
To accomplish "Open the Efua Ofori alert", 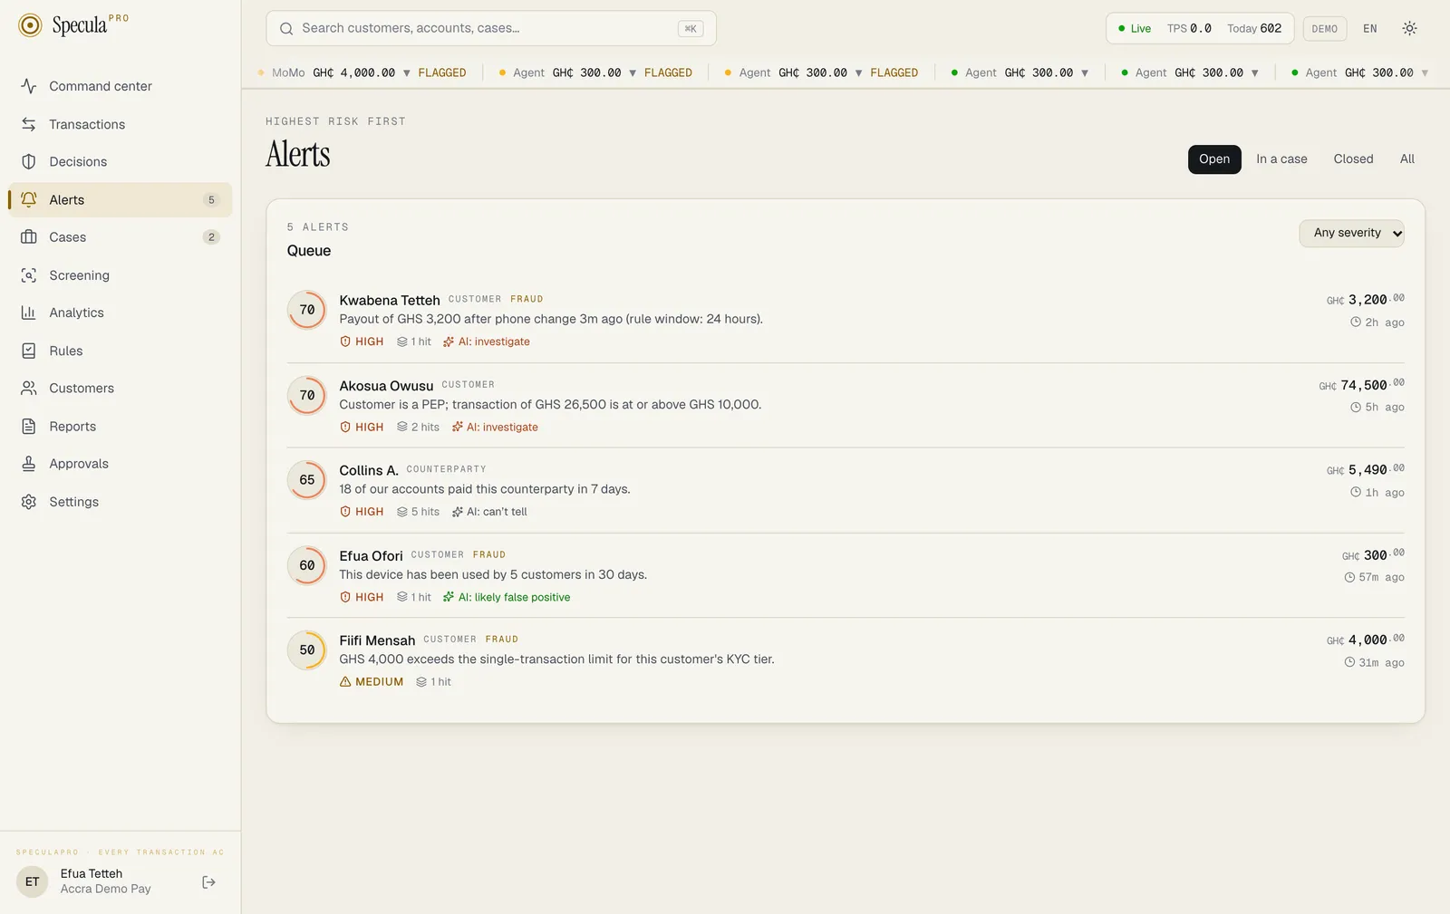I will point(846,576).
